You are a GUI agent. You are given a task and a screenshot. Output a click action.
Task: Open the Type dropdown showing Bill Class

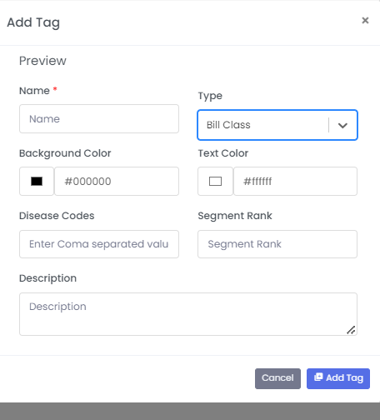pyautogui.click(x=277, y=125)
